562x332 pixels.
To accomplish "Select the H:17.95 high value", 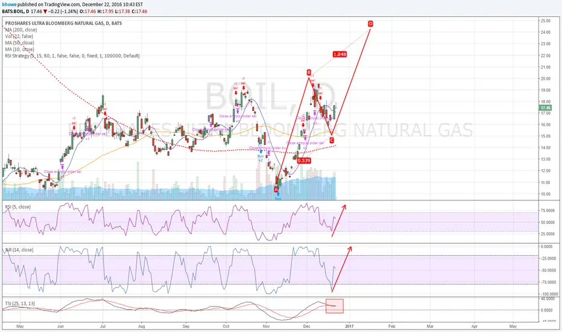I will coord(105,11).
